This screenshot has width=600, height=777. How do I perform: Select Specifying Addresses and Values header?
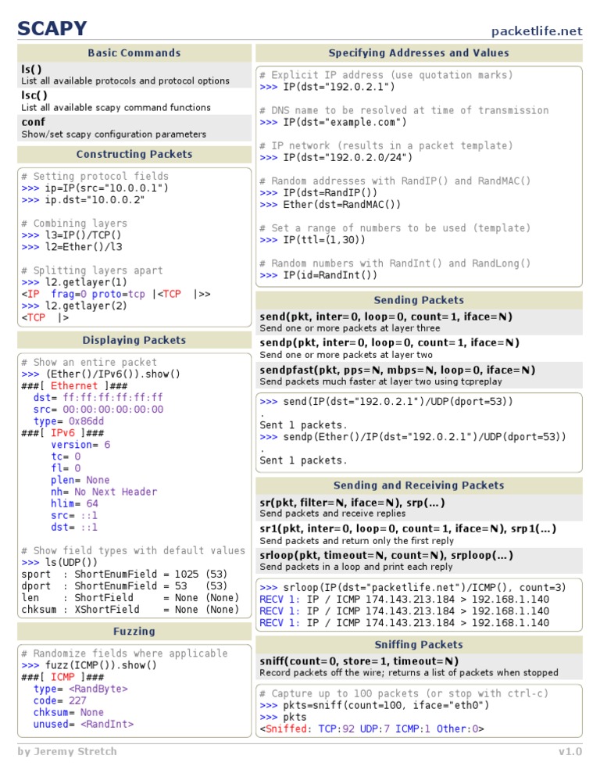pyautogui.click(x=420, y=53)
